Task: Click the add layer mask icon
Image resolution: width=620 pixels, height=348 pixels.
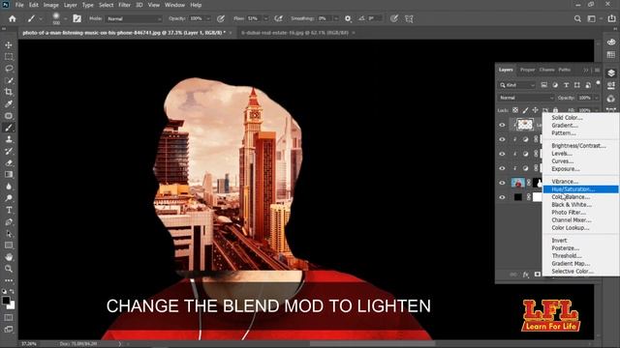Action: pos(538,275)
